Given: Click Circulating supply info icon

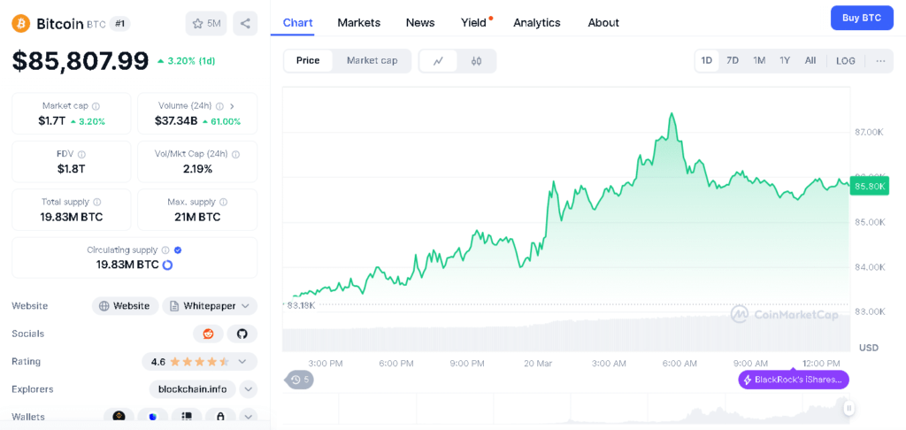Looking at the screenshot, I should (165, 250).
